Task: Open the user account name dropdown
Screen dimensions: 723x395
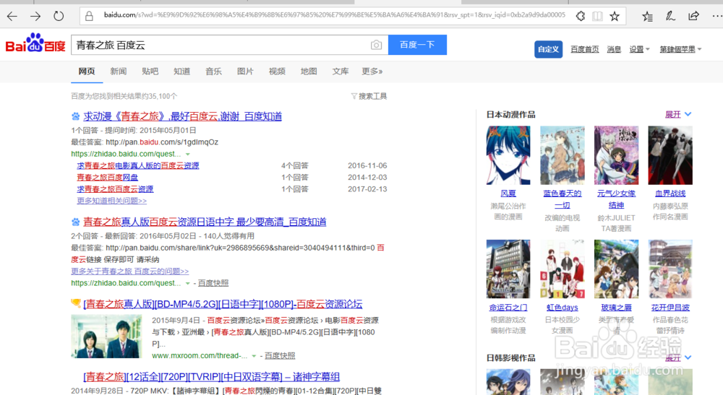Action: click(x=680, y=49)
